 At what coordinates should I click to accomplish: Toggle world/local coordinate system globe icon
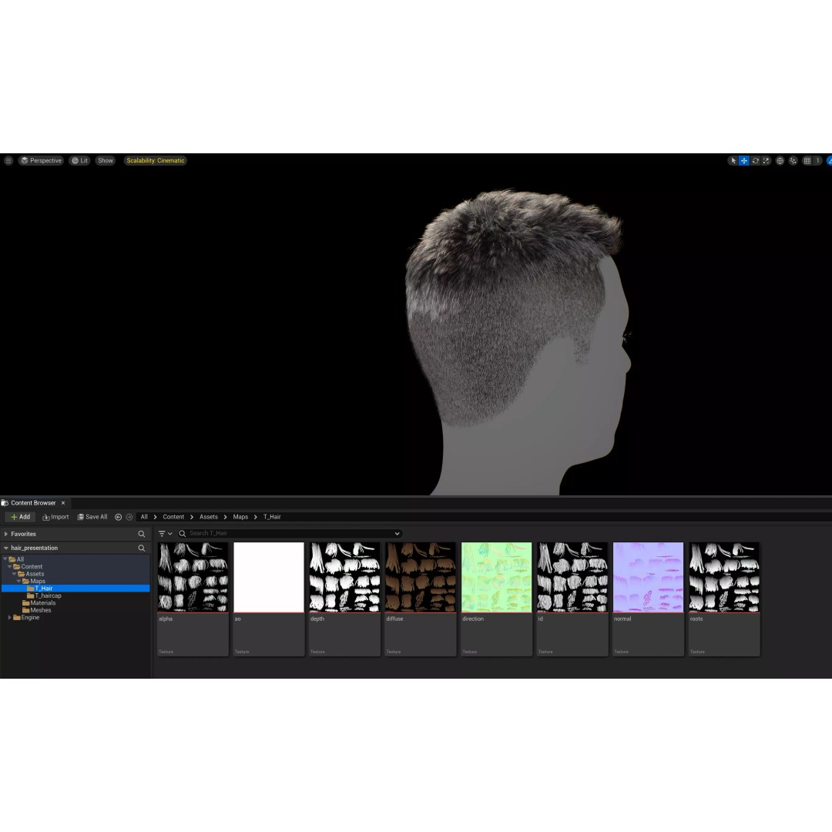(x=780, y=161)
